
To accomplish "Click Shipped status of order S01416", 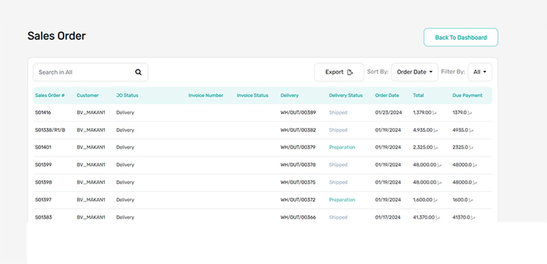I will click(338, 112).
